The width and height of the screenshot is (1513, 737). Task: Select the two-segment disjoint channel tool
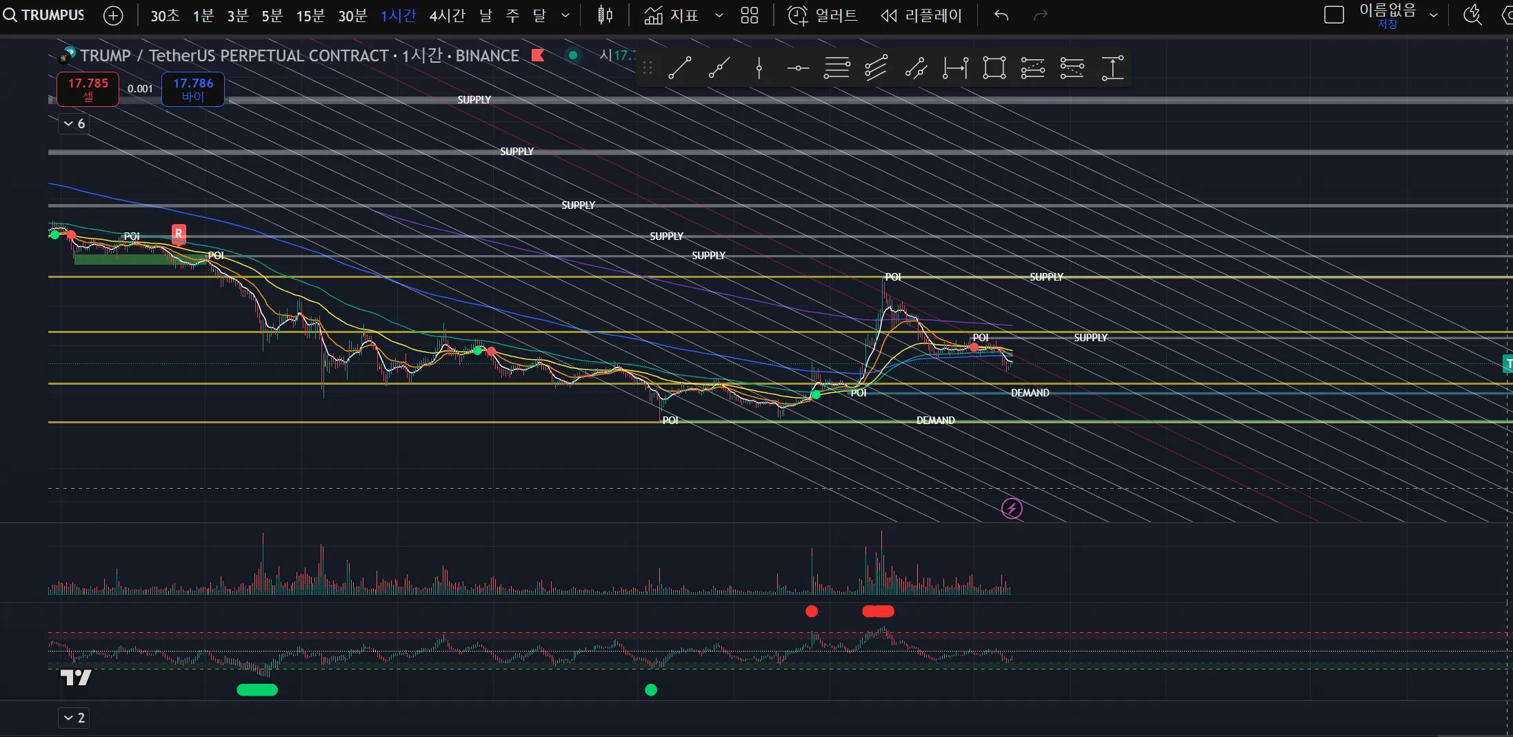916,68
